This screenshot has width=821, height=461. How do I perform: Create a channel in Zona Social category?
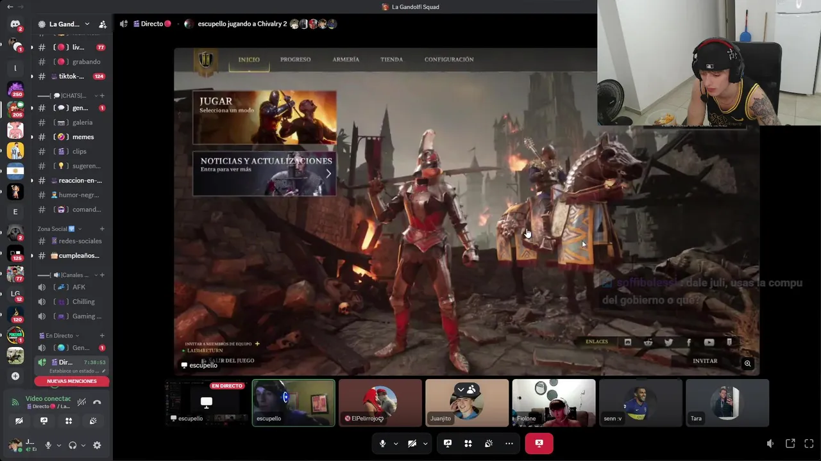tap(102, 229)
